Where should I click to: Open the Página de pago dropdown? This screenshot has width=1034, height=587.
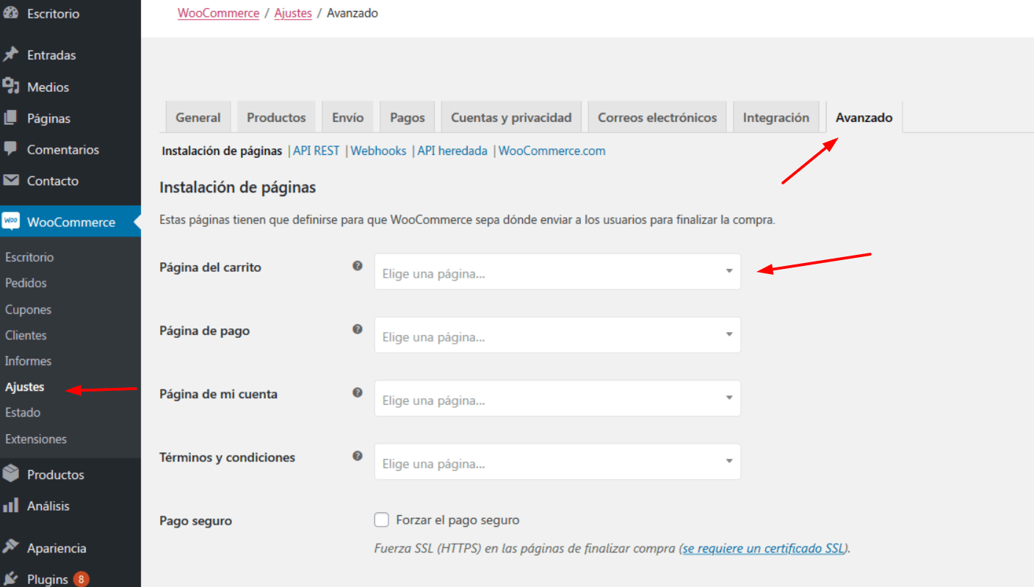click(557, 335)
